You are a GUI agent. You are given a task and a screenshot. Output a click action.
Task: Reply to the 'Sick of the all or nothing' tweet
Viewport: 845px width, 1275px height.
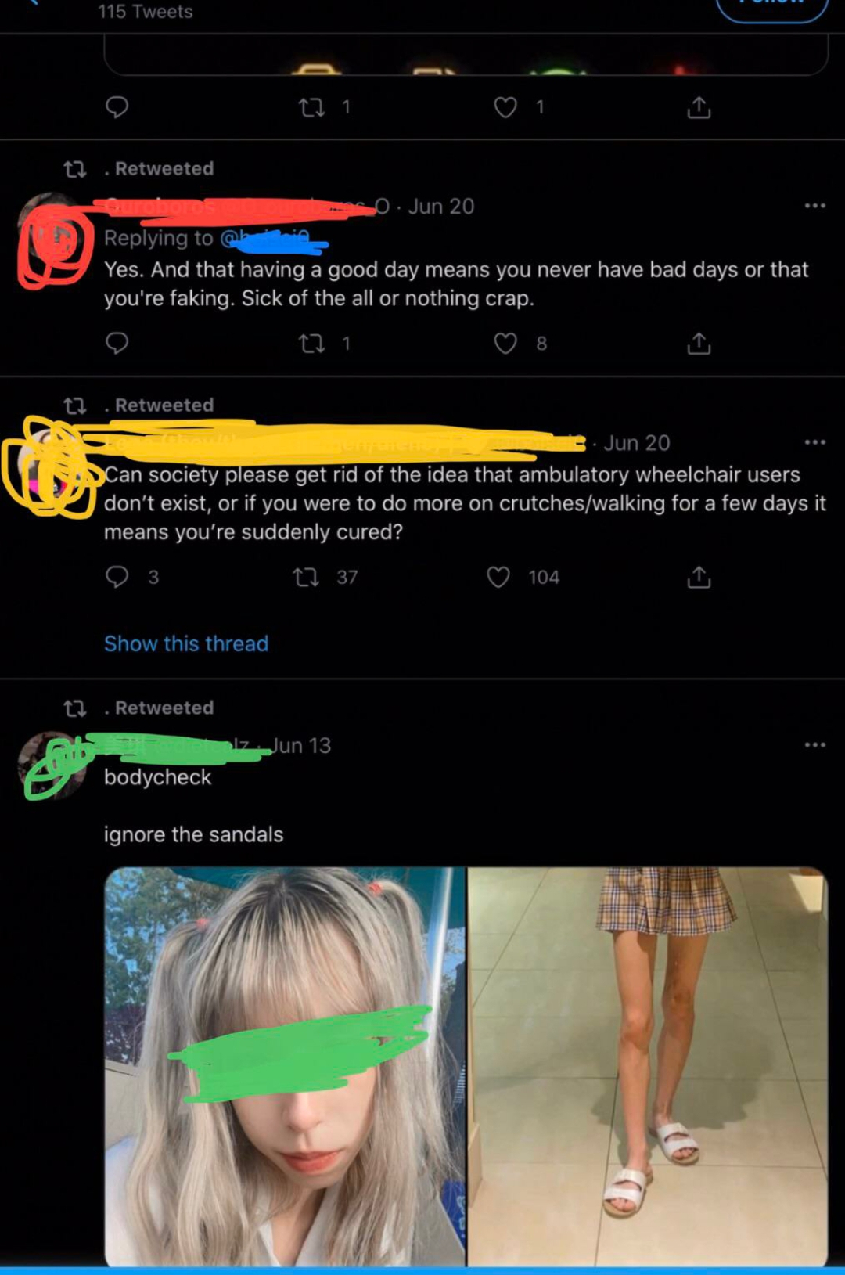117,343
